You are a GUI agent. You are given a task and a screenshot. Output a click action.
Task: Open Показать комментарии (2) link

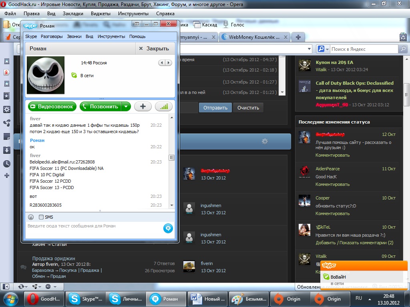[366, 243]
